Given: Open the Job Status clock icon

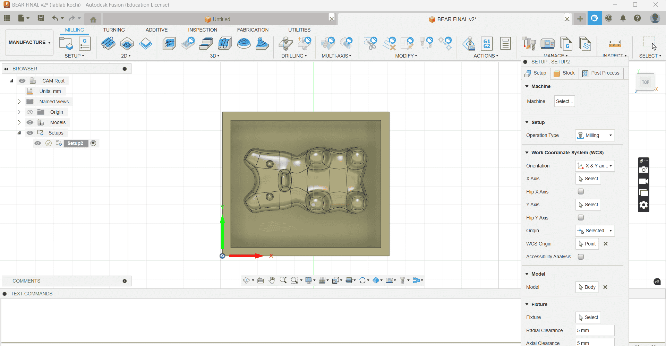Looking at the screenshot, I should [x=609, y=18].
